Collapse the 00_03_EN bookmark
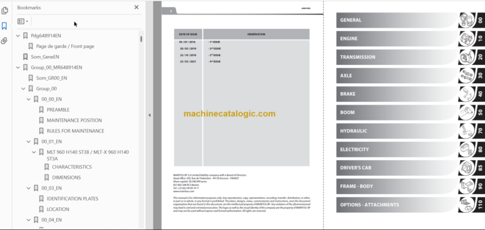The image size is (485, 230). (x=28, y=188)
